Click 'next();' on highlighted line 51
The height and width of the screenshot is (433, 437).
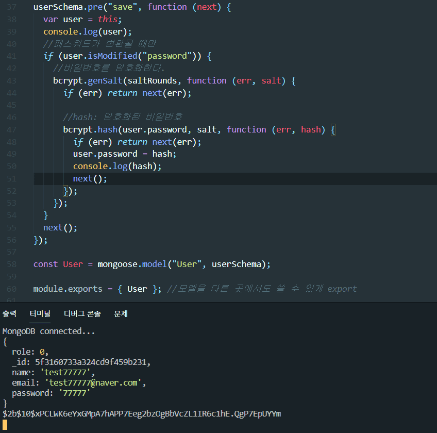pos(90,179)
